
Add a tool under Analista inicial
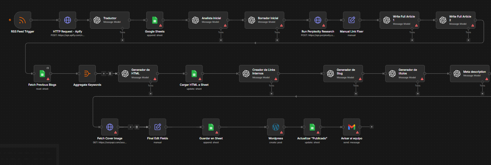(x=221, y=40)
